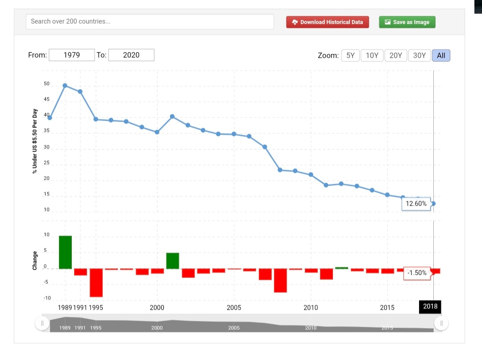Click the left range slider handle
482x353 pixels.
coord(42,323)
